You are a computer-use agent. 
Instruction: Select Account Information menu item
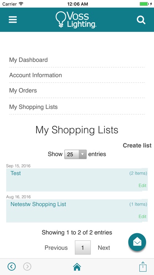pos(35,75)
